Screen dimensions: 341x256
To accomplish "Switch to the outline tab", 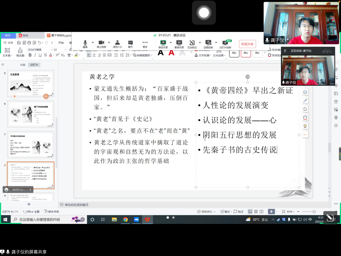I will click(x=22, y=65).
